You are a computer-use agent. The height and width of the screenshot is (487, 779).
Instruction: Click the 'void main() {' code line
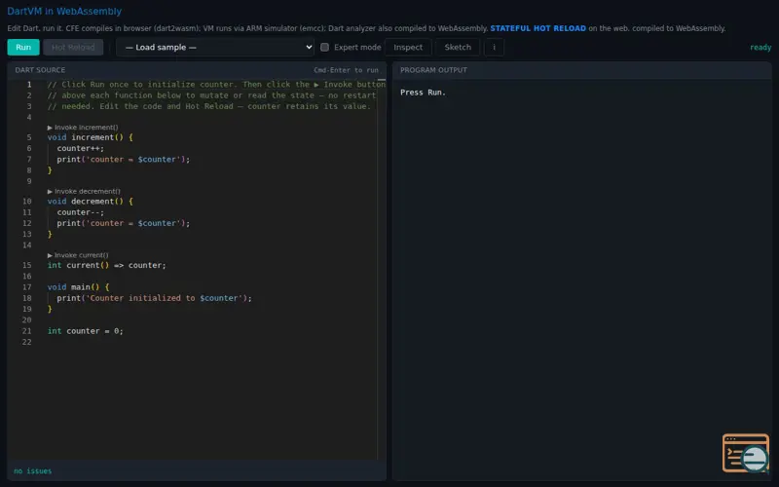point(78,287)
